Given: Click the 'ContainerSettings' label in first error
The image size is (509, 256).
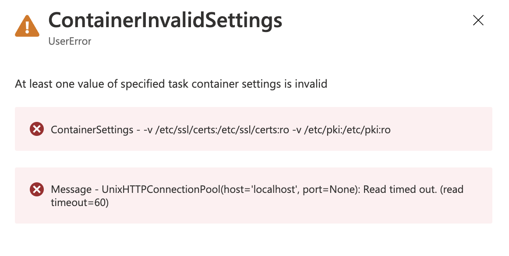Looking at the screenshot, I should tap(92, 130).
